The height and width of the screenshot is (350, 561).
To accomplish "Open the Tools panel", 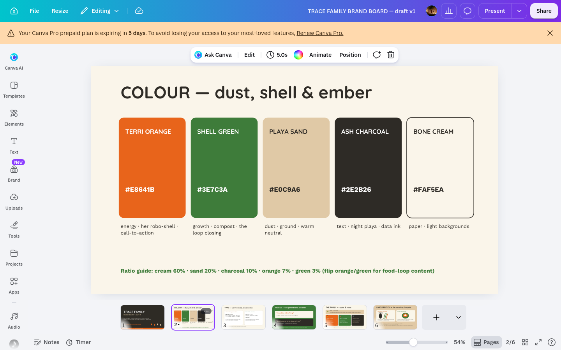I will pos(14,229).
